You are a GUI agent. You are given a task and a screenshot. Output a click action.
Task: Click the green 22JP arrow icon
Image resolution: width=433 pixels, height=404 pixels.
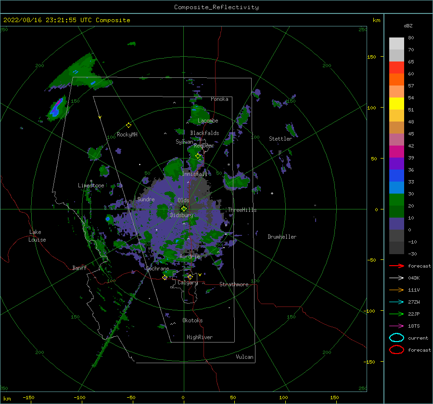pos(396,314)
